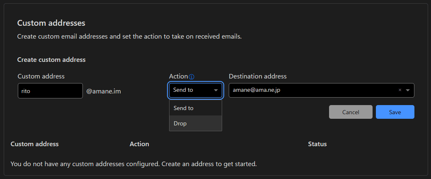Clear the destination address with the x icon
The height and width of the screenshot is (179, 431).
(400, 90)
